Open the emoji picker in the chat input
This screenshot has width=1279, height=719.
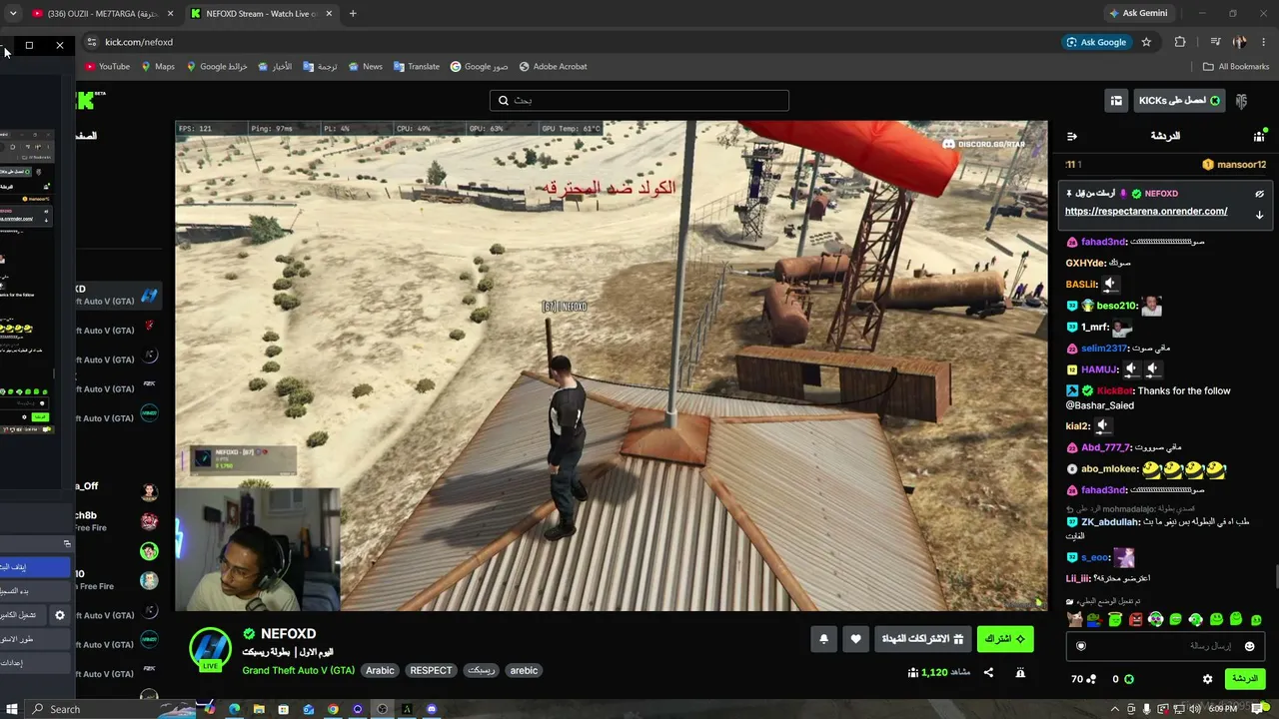(1249, 646)
